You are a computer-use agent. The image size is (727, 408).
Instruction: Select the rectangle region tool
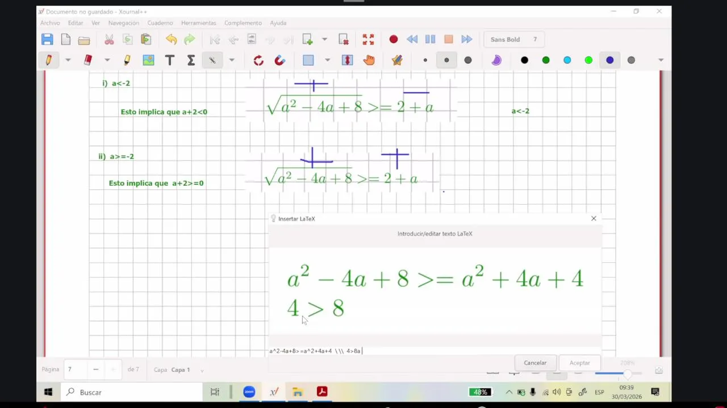tap(308, 60)
